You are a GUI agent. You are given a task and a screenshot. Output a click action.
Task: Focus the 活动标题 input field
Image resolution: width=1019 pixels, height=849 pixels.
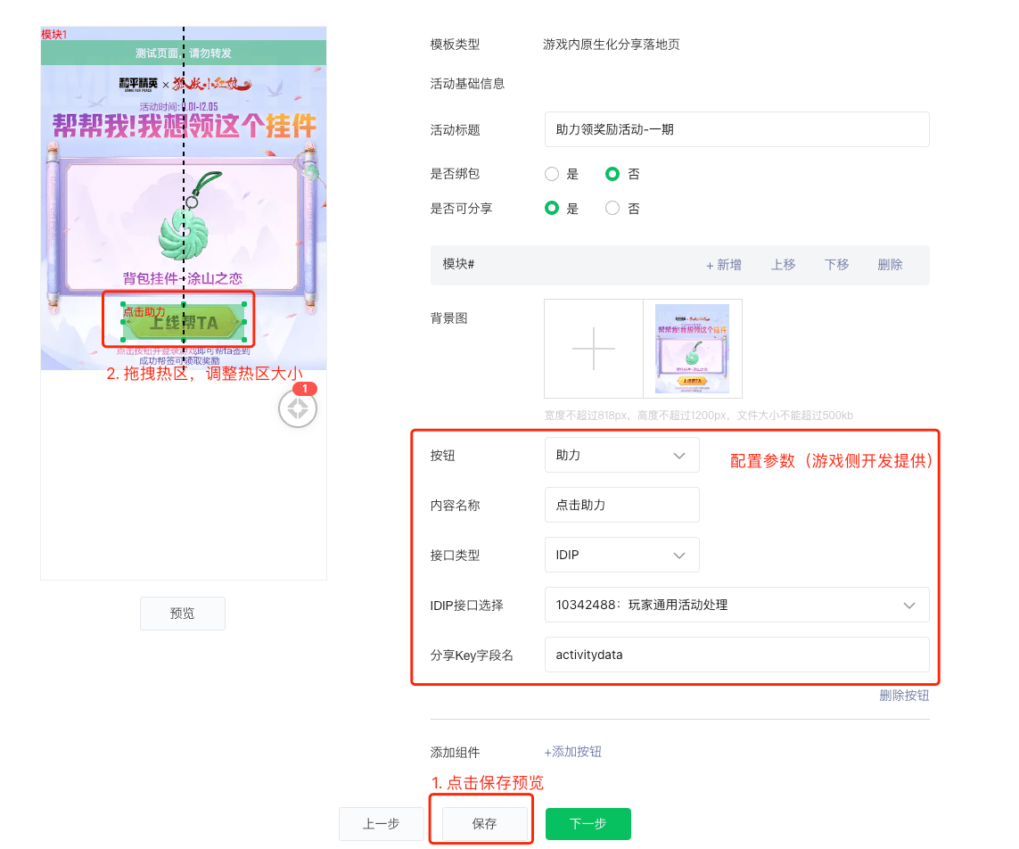coord(737,129)
